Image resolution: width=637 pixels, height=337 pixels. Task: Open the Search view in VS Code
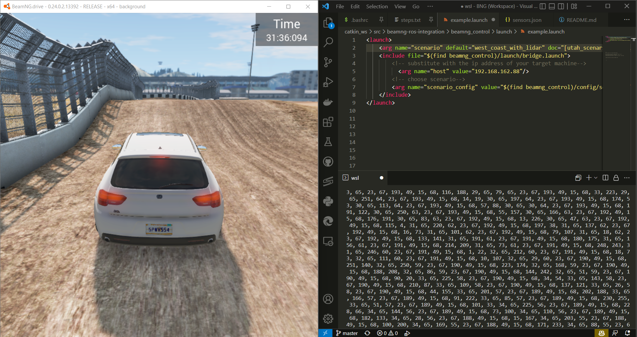(x=328, y=42)
